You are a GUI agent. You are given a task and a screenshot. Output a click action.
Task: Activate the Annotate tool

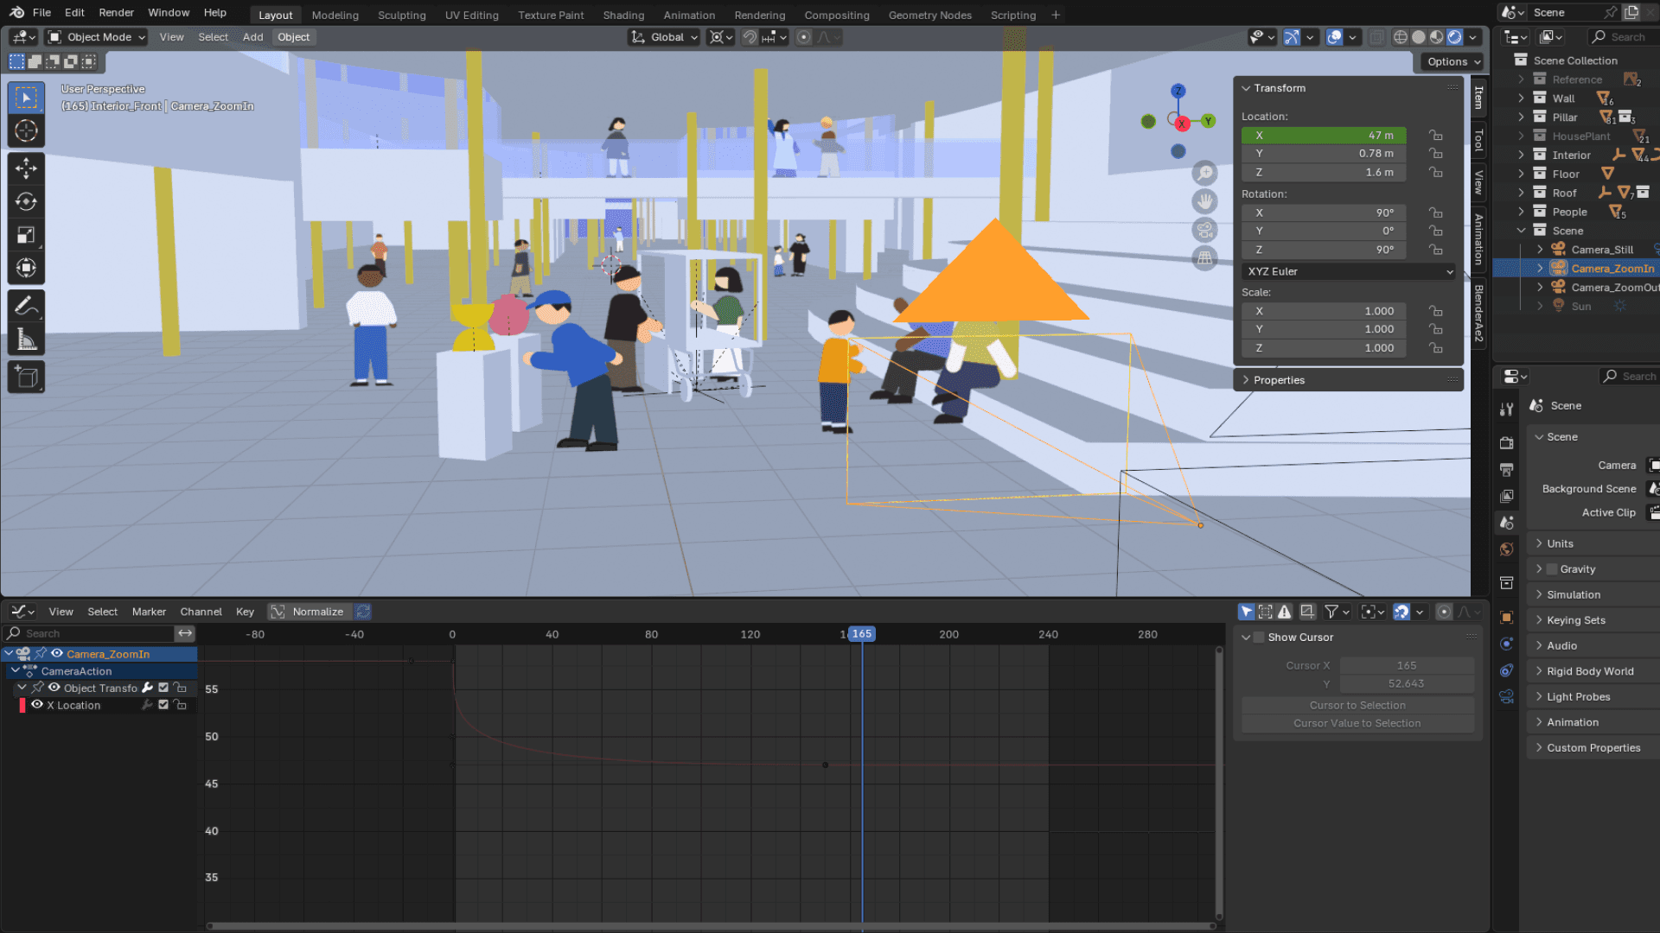click(x=26, y=306)
